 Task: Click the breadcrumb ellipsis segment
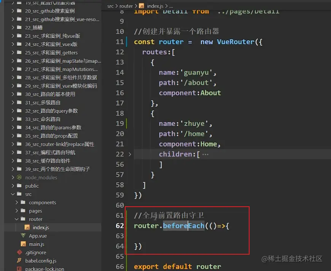[171, 6]
